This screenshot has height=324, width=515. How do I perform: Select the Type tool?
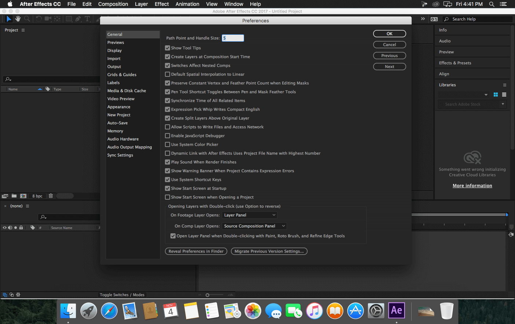click(87, 19)
